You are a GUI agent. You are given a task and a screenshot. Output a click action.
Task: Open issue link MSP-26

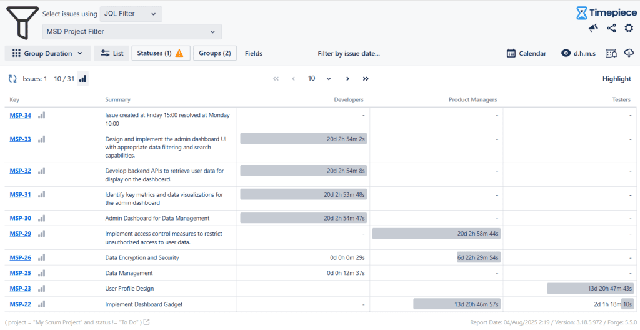click(x=21, y=257)
